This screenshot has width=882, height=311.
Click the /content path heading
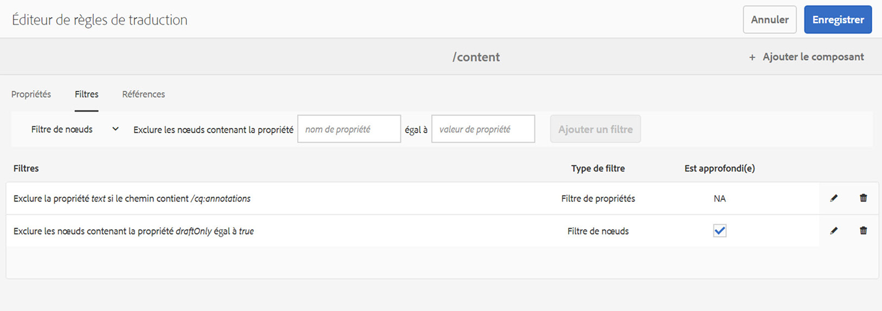click(476, 57)
